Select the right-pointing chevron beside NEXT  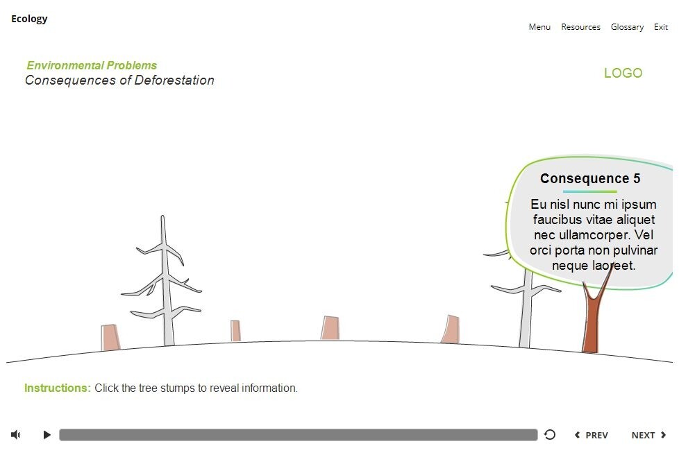663,435
